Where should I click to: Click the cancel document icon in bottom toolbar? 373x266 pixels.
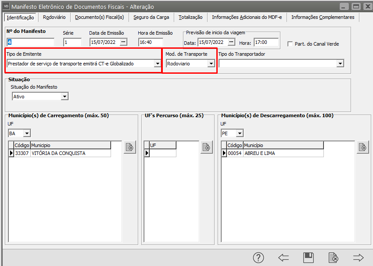click(334, 257)
